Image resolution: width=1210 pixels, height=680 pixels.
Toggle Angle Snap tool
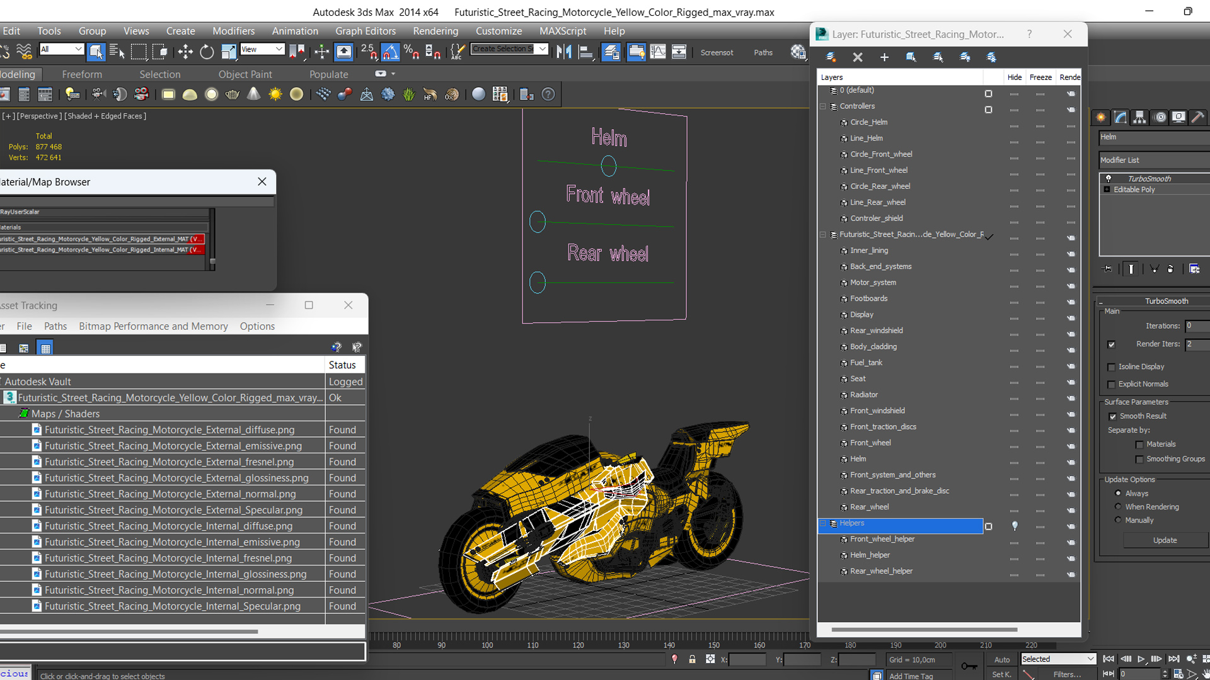point(390,52)
